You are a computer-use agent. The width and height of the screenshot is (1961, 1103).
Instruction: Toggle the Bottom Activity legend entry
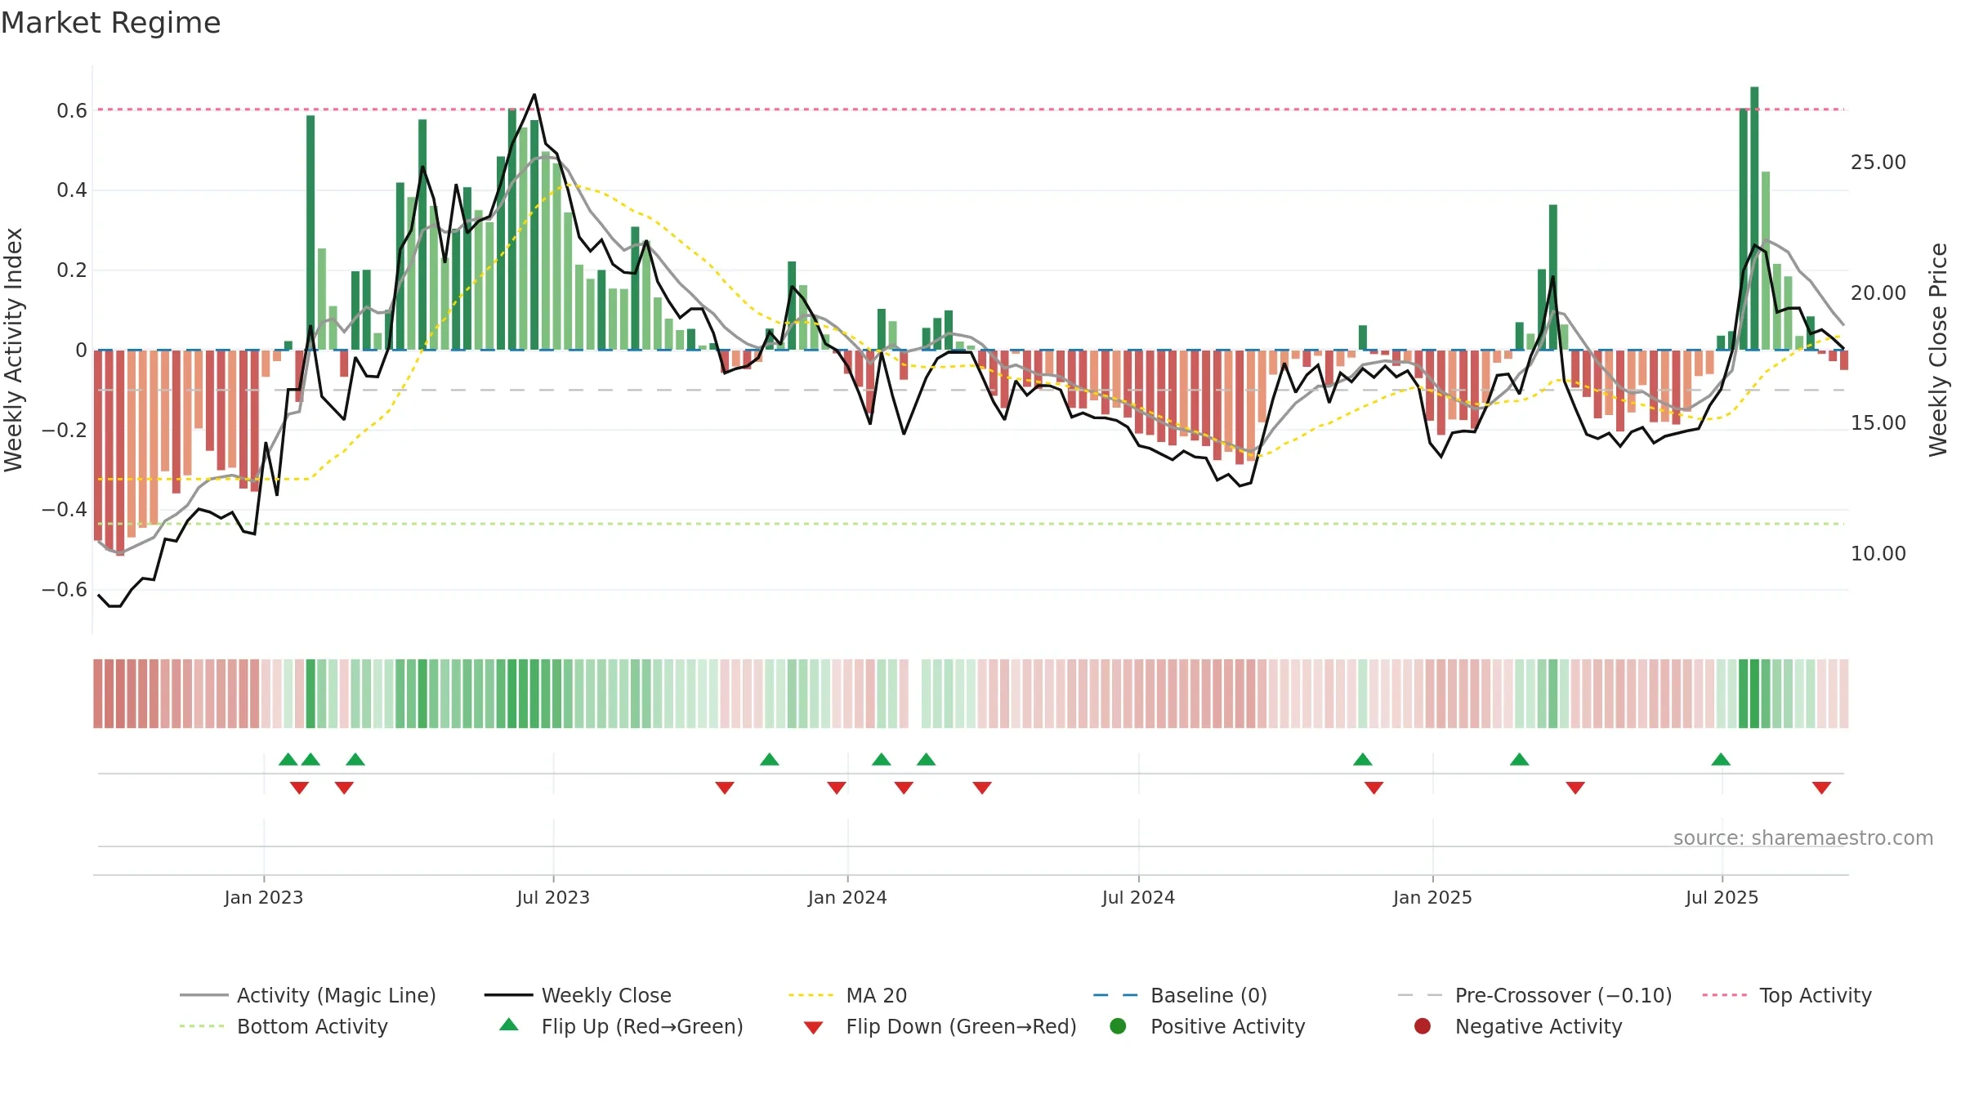[x=284, y=1026]
